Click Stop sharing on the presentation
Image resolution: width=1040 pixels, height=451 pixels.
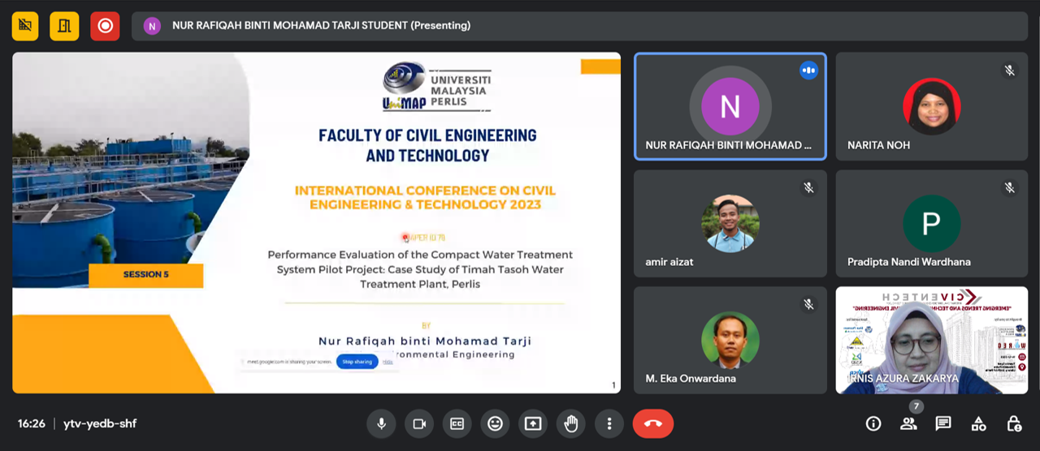[357, 362]
